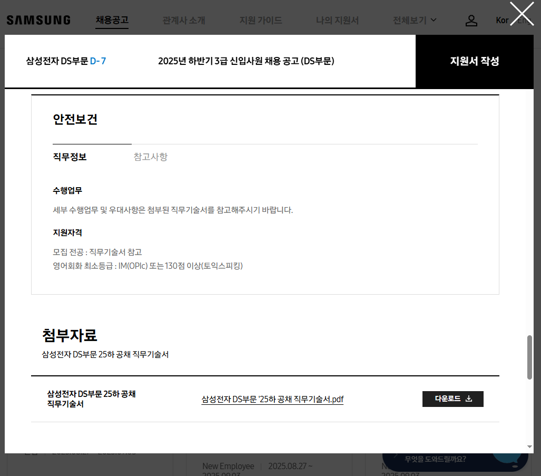Switch language to Eng

pos(525,21)
